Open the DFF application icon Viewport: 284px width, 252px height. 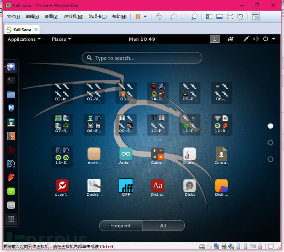click(x=126, y=187)
